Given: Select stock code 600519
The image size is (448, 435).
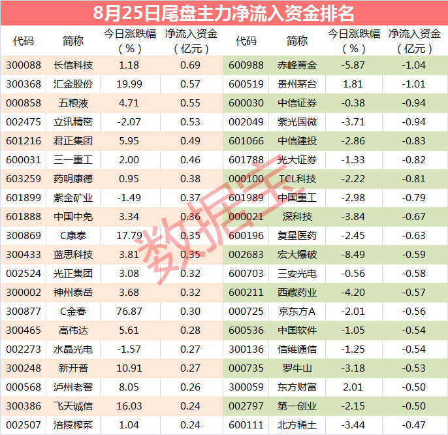Looking at the screenshot, I should (246, 84).
